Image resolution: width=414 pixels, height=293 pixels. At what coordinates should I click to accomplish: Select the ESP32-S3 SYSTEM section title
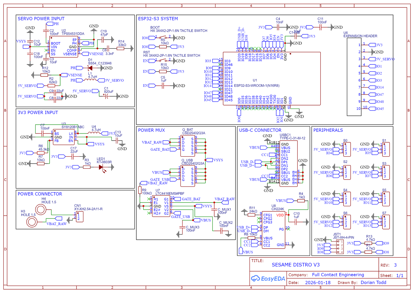click(x=158, y=19)
